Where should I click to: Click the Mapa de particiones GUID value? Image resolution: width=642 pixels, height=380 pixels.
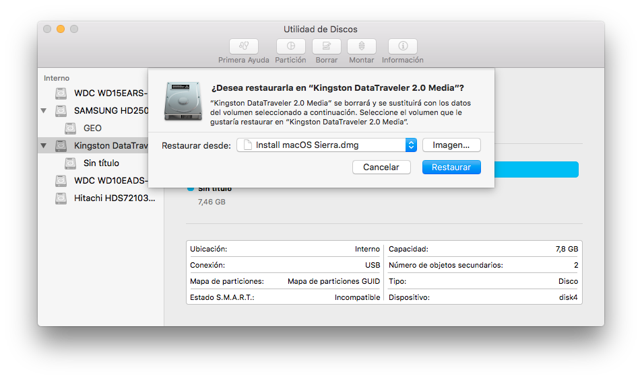[333, 281]
